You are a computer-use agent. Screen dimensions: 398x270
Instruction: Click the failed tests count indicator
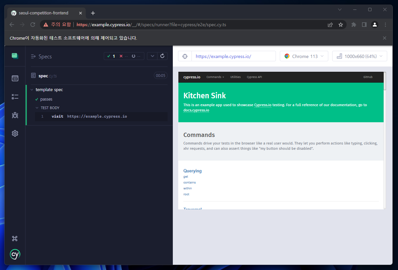point(124,56)
